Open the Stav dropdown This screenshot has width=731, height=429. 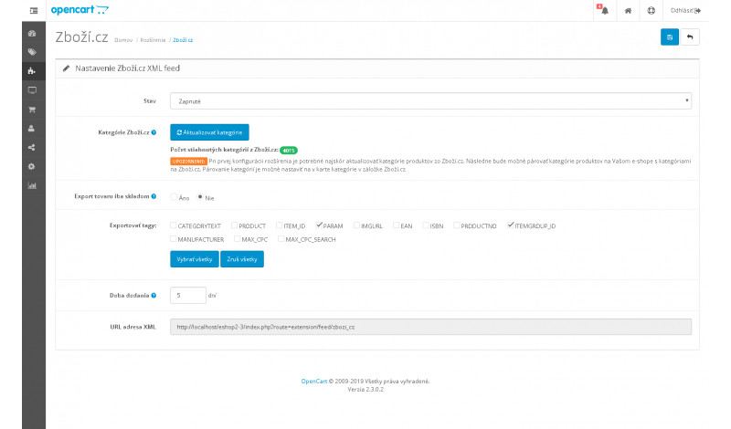click(x=430, y=101)
